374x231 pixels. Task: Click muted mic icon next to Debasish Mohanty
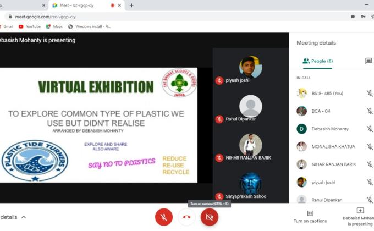click(370, 129)
